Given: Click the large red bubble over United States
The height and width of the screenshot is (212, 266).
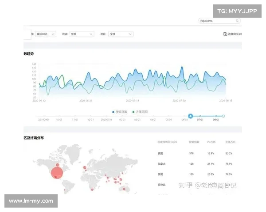Looking at the screenshot, I should pos(57,173).
